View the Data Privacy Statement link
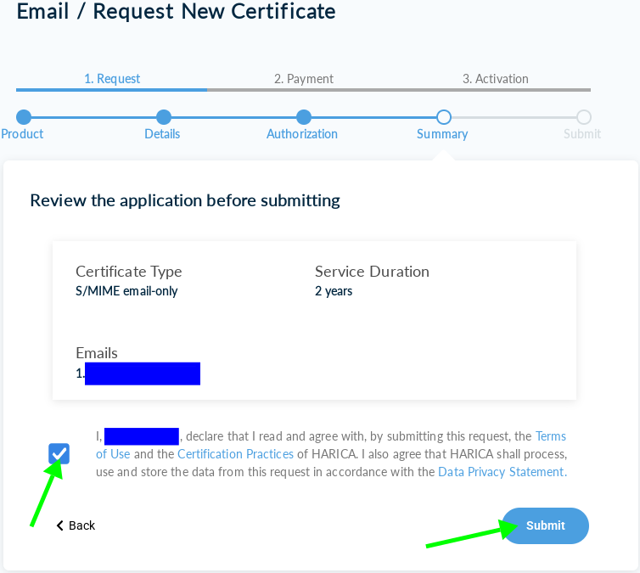 [x=501, y=472]
